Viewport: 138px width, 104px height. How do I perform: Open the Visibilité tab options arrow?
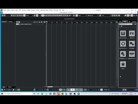click(14, 22)
